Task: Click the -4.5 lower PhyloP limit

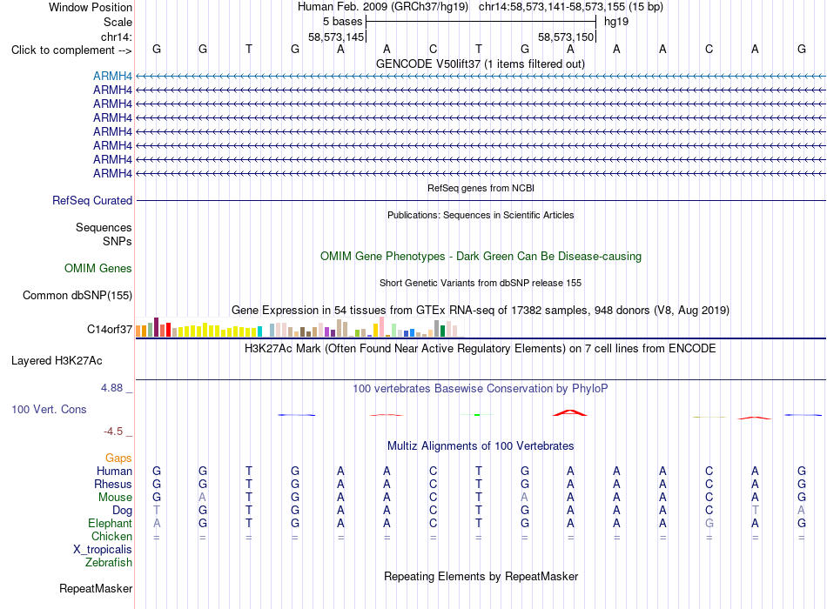Action: point(113,432)
